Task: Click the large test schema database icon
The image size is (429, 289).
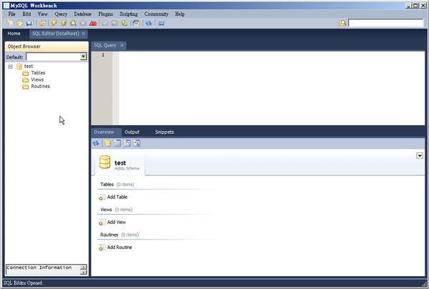Action: pos(105,162)
